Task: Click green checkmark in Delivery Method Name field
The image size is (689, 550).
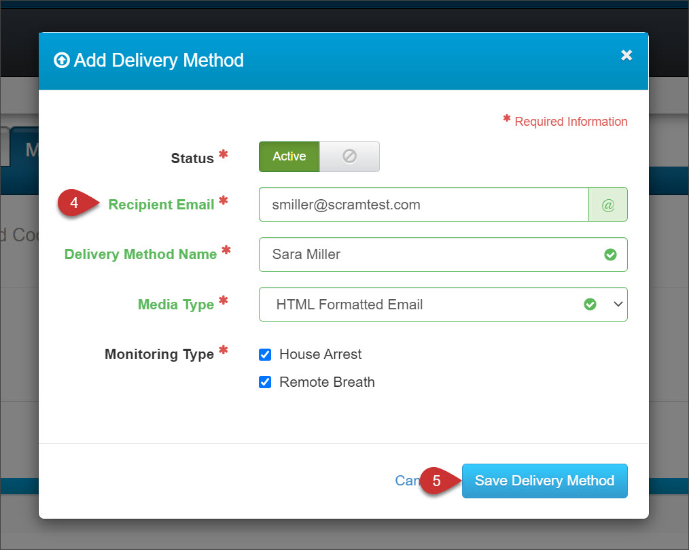Action: pyautogui.click(x=610, y=254)
